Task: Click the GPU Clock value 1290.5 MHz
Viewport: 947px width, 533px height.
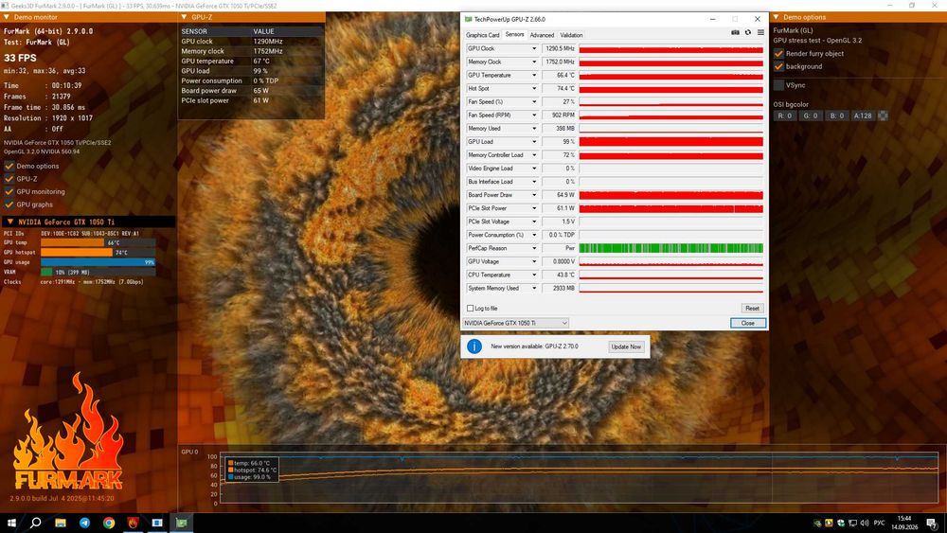Action: 560,48
